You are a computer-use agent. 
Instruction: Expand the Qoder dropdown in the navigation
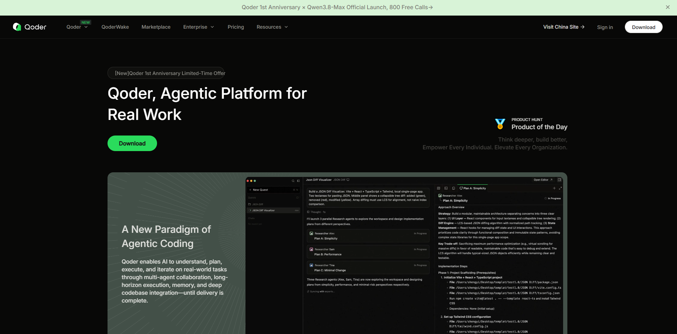point(77,27)
